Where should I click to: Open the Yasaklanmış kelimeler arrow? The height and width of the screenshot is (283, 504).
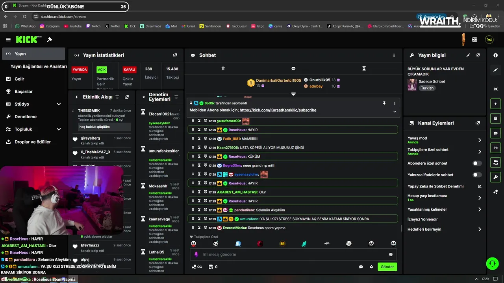(480, 209)
